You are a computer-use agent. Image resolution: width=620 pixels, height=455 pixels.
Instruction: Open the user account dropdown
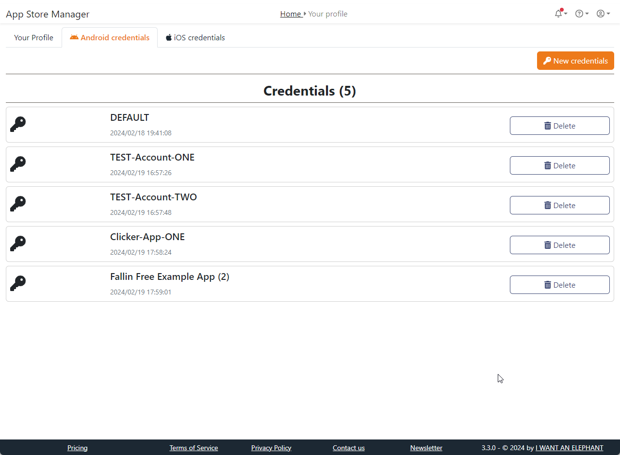(603, 14)
